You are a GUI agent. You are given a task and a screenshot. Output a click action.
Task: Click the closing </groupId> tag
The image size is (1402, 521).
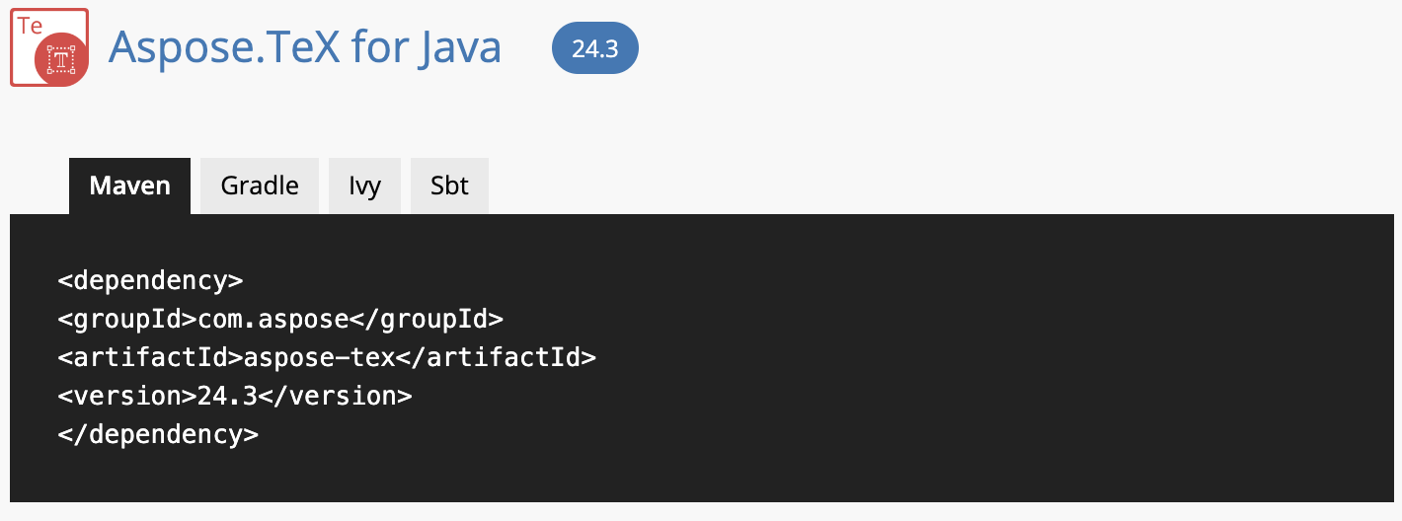[x=428, y=319]
